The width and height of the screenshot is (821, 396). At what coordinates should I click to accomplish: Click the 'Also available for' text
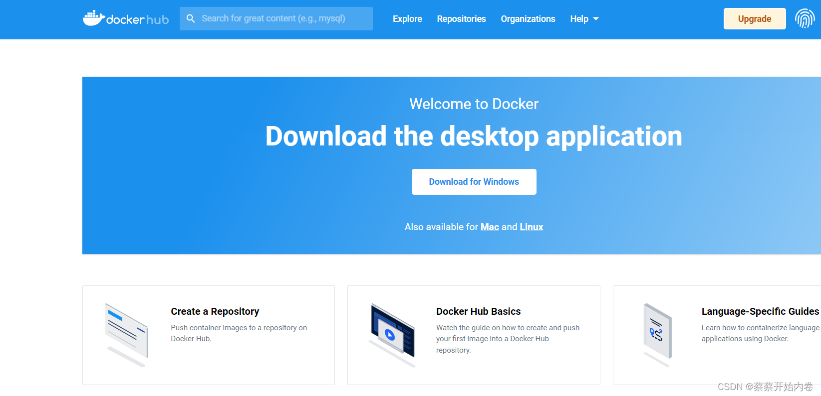(x=441, y=227)
